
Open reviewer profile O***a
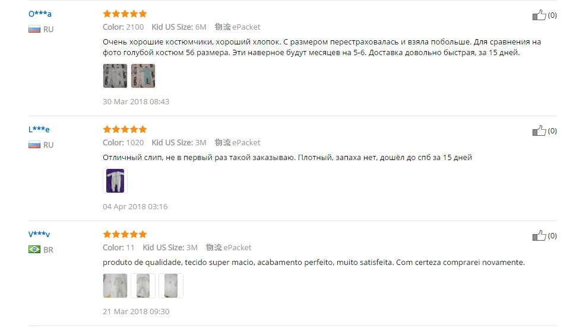40,14
